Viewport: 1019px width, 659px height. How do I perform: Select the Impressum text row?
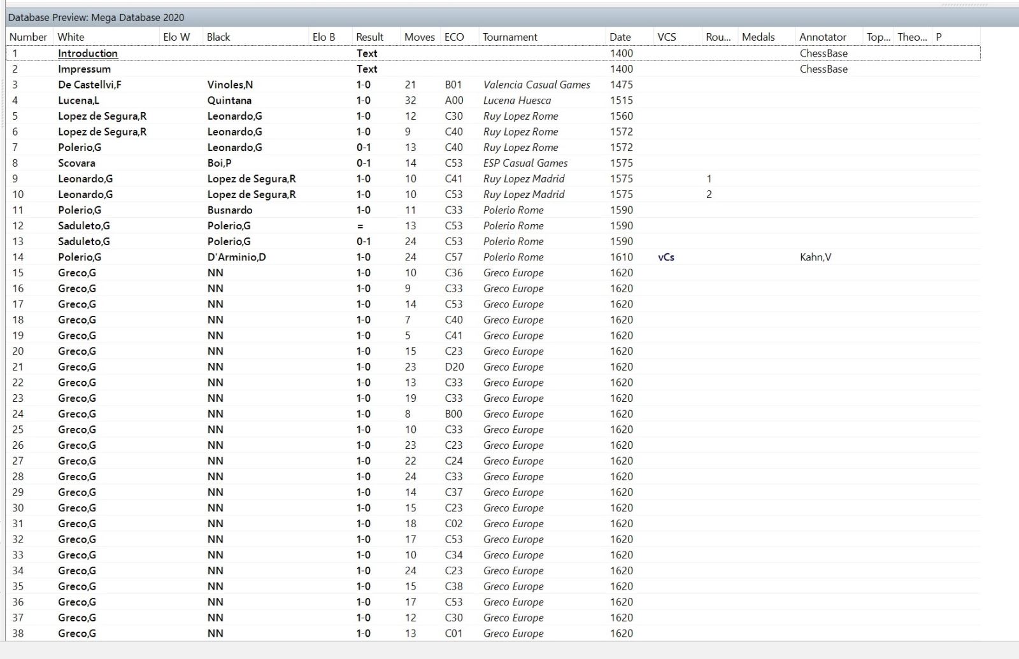click(84, 69)
